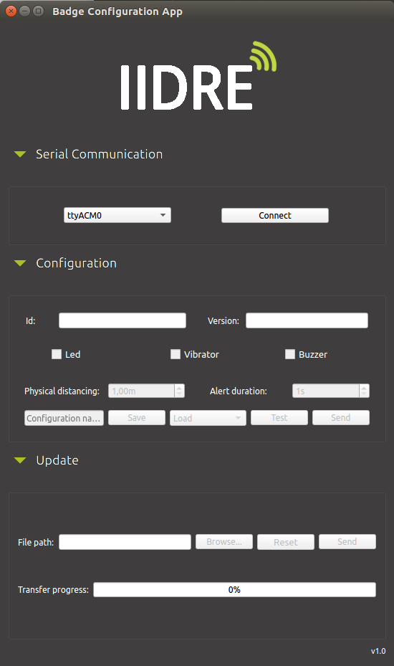
Task: Open the ttyACM0 serial port dropdown
Action: (117, 215)
